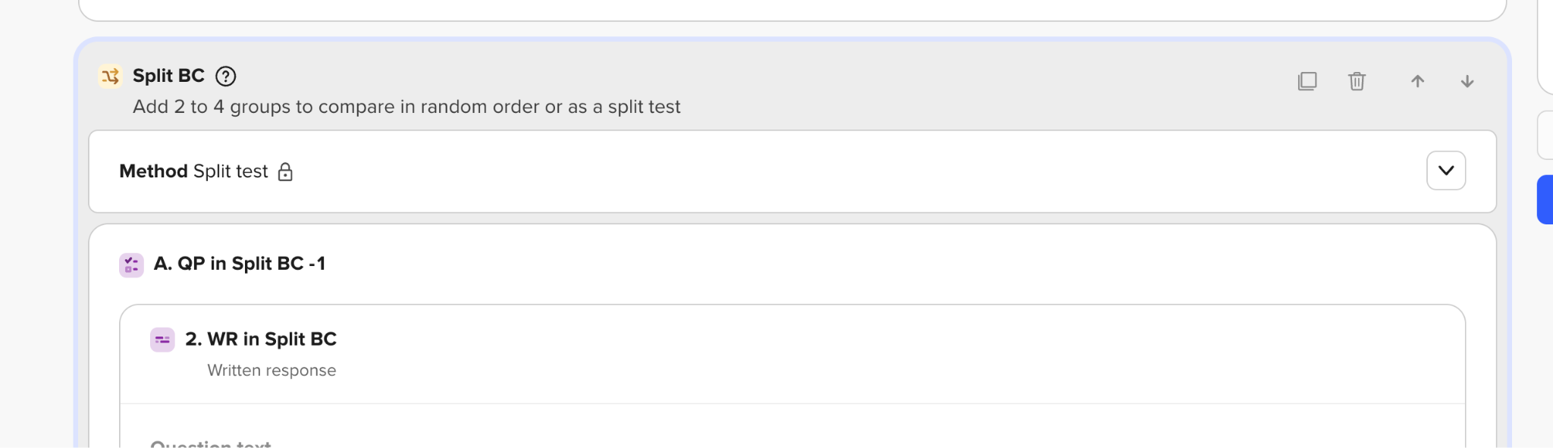The image size is (1553, 448).
Task: Click the purple QP group icon
Action: point(131,265)
